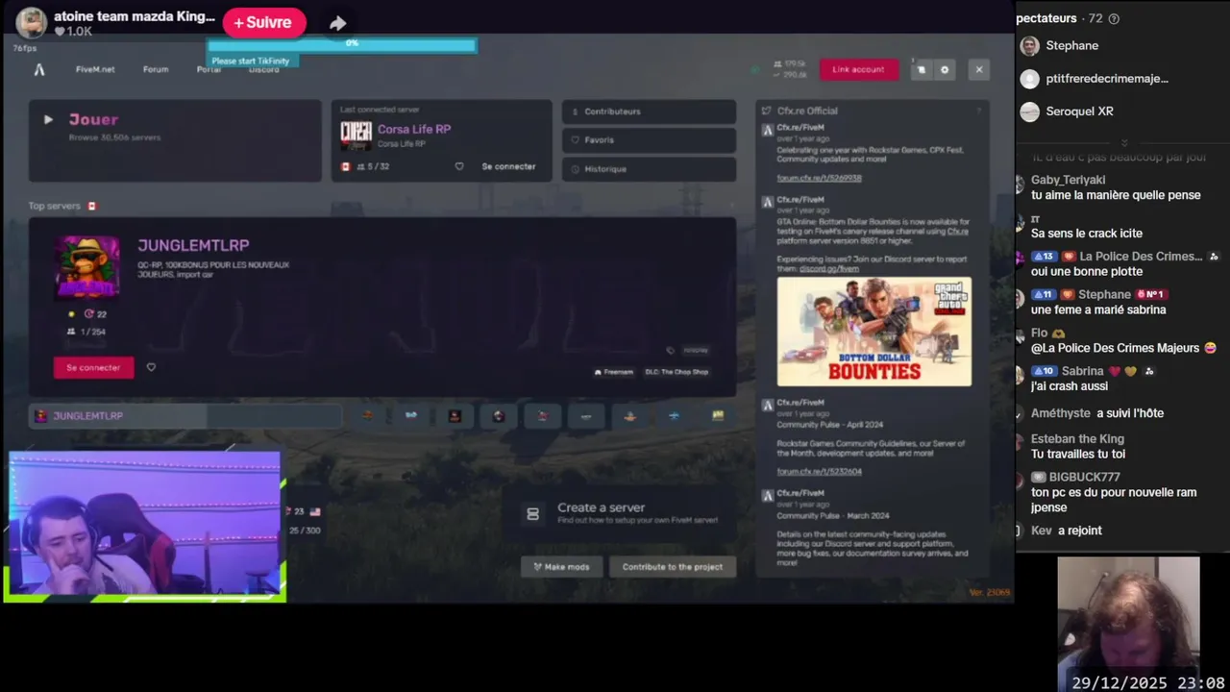This screenshot has height=692, width=1230.
Task: Open the discord.gg/fivem link
Action: [x=829, y=269]
